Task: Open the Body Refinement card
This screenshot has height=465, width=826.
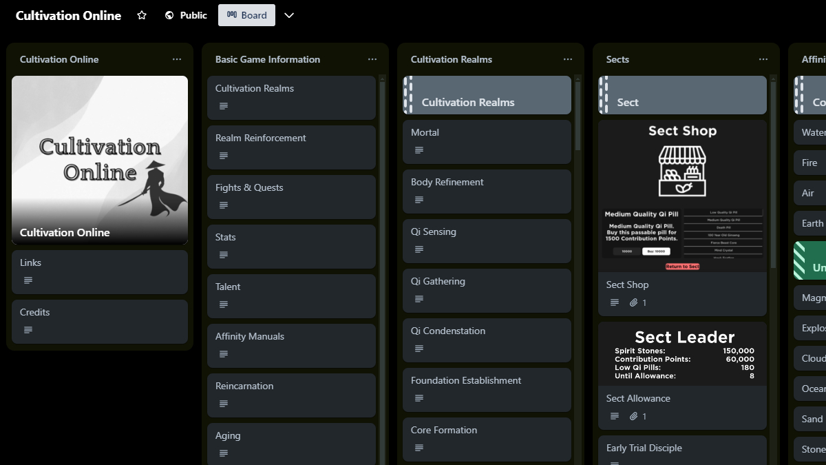Action: (487, 192)
